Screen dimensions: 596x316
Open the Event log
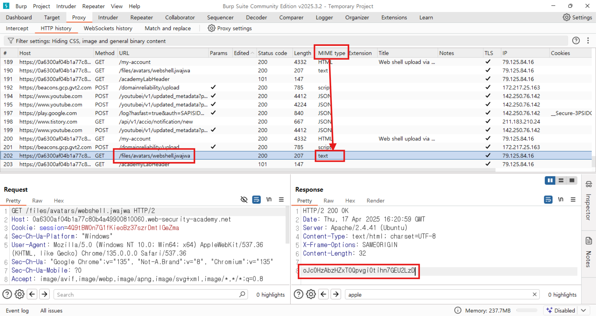pyautogui.click(x=17, y=310)
